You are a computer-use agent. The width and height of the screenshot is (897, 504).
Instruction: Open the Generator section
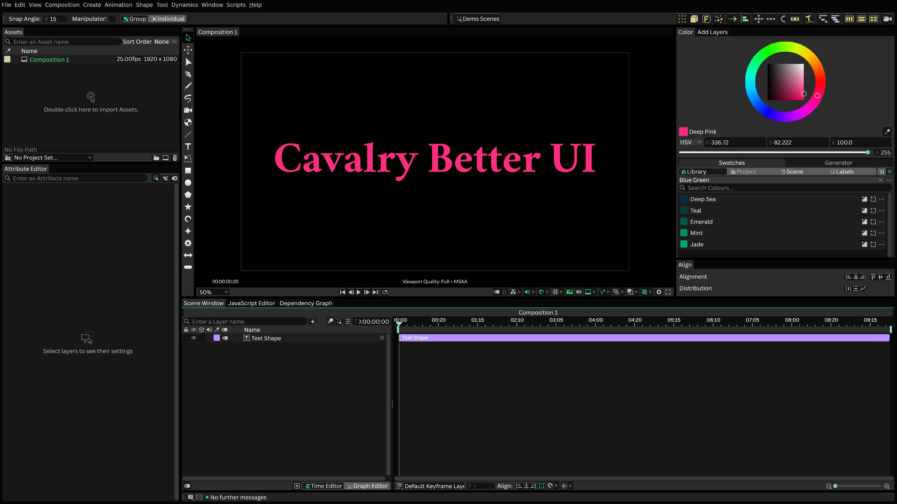(x=838, y=163)
